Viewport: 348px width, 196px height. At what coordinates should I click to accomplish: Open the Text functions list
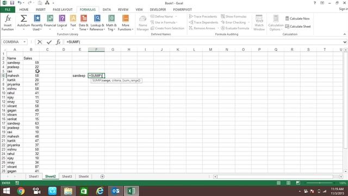pos(73,23)
